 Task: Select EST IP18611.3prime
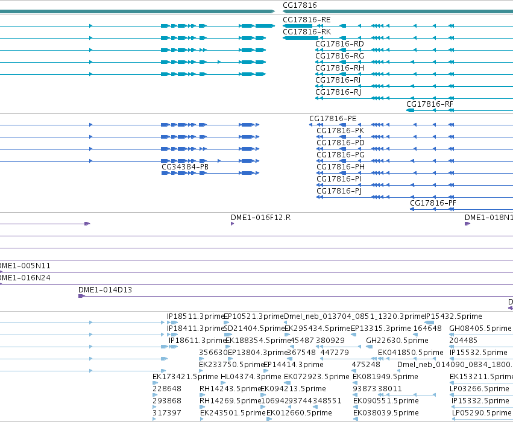click(197, 341)
